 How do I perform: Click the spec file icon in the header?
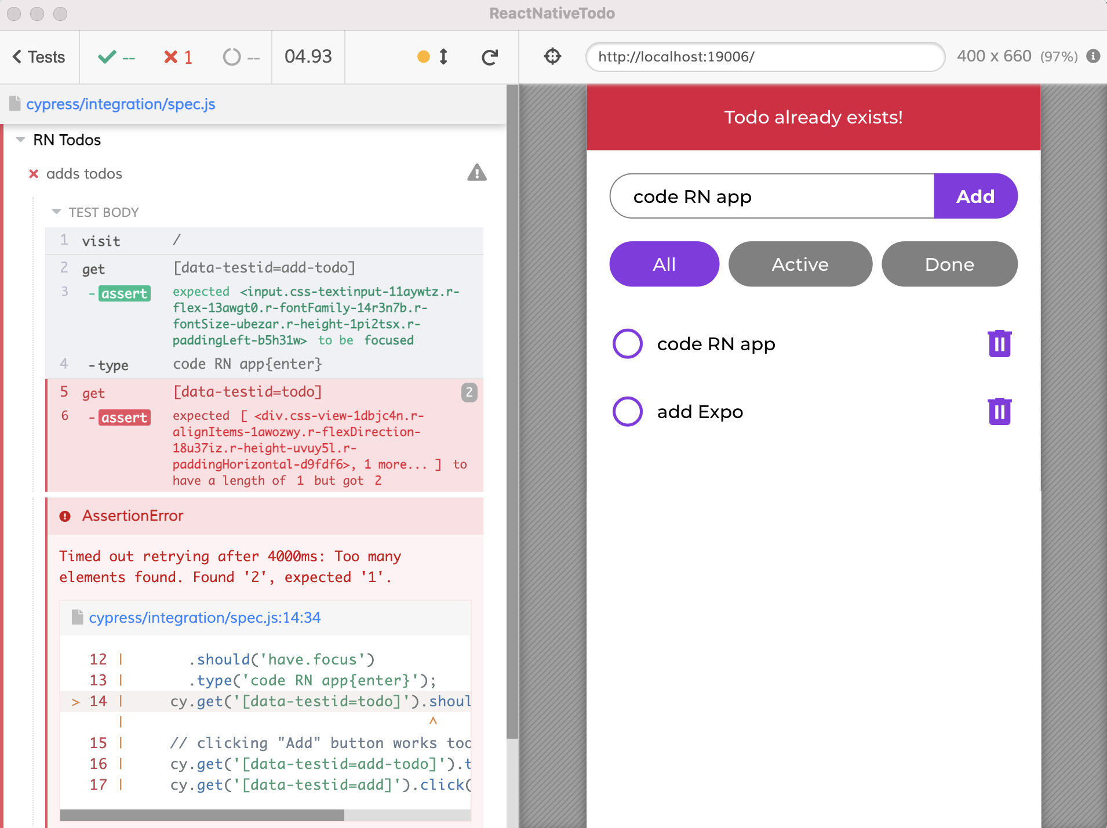point(16,103)
